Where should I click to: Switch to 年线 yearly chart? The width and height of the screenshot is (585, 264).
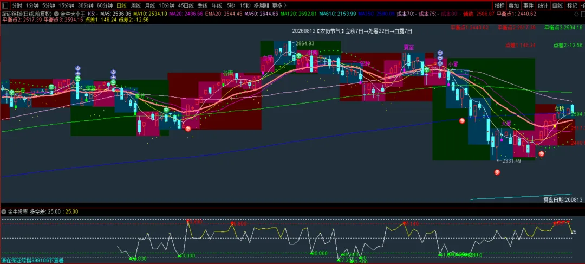coord(217,5)
